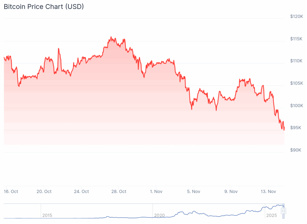Screen dimensions: 307x224
Task: Click the $100K price axis label
Action: pyautogui.click(x=297, y=106)
